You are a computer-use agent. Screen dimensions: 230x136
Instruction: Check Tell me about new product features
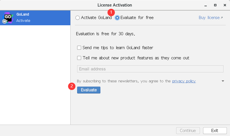[x=79, y=58]
